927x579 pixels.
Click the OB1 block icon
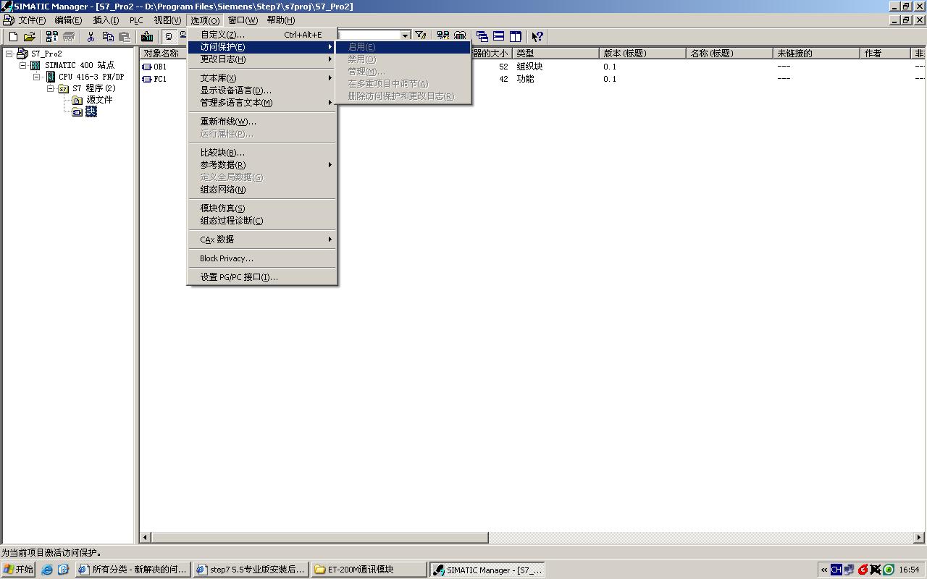pos(147,67)
